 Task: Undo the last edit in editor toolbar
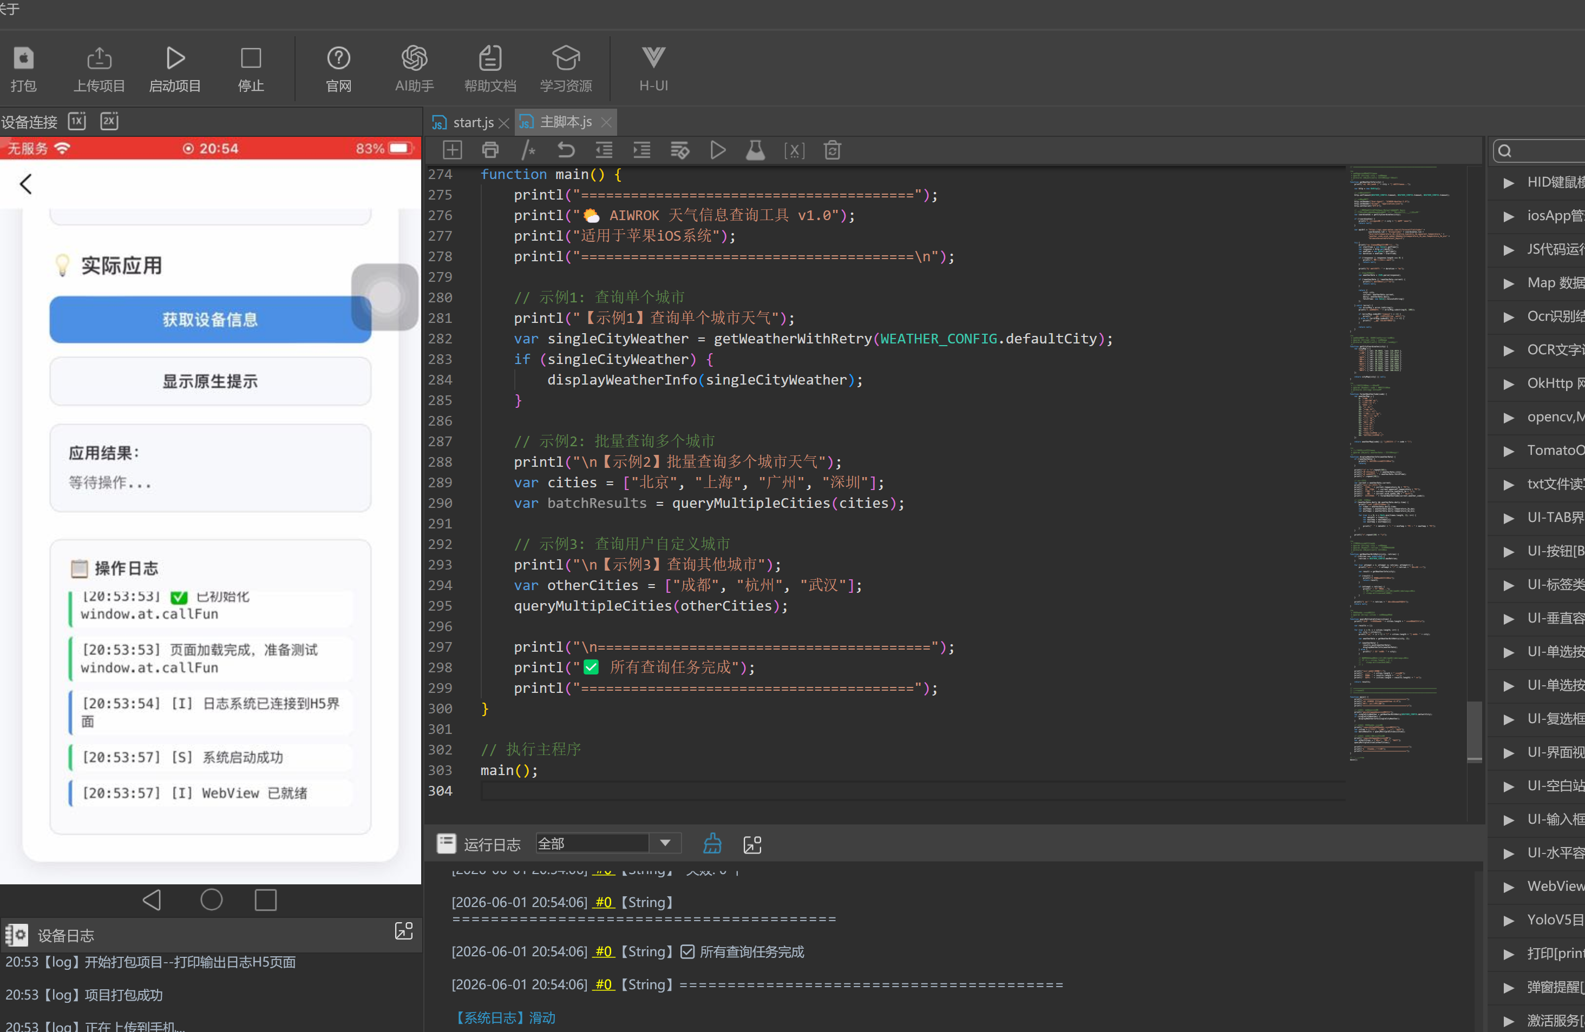[x=566, y=150]
